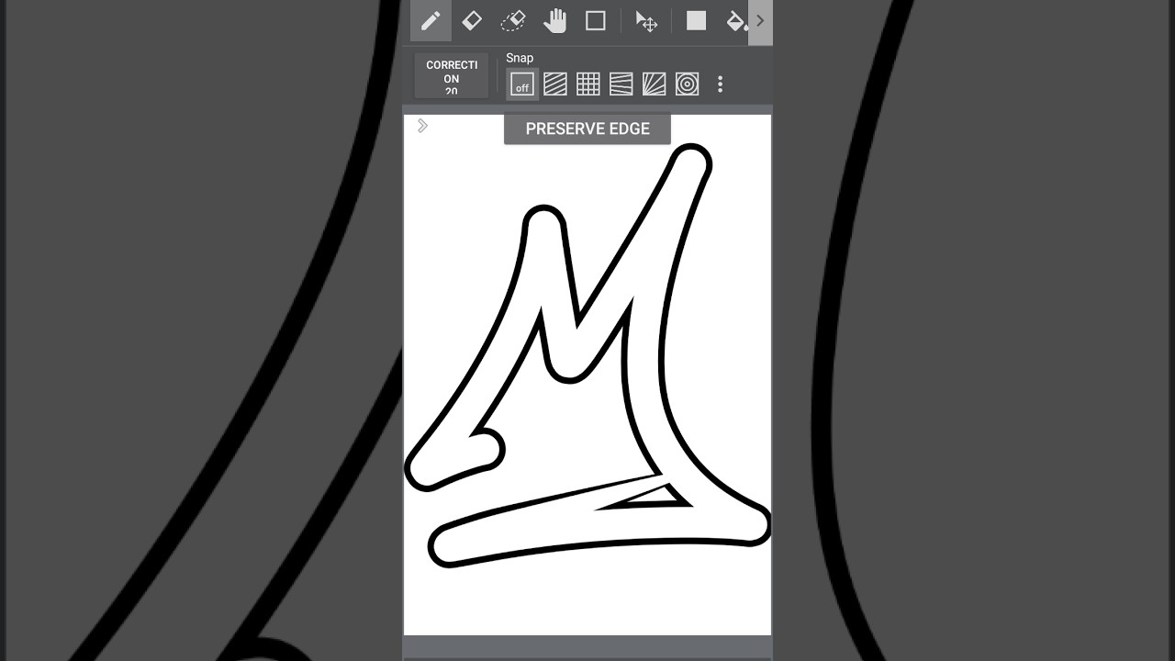Select the Hand move tool

coord(554,20)
